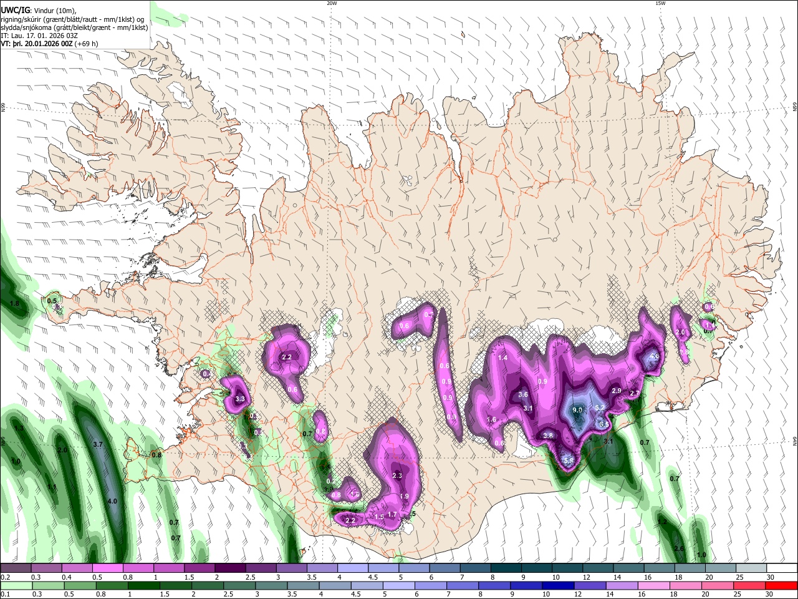Click the '15W' longitude label
The image size is (798, 599).
660,3
